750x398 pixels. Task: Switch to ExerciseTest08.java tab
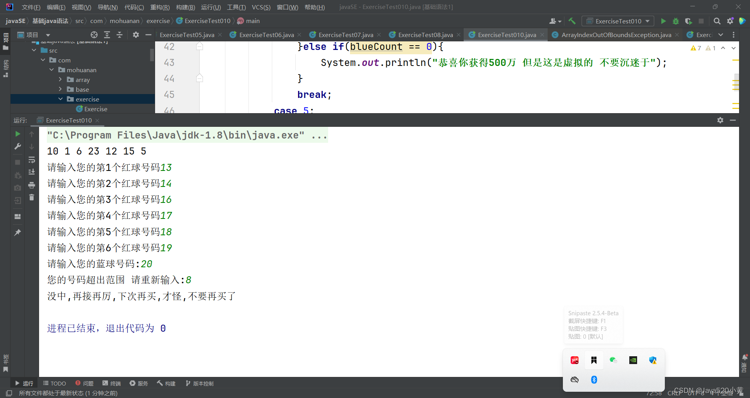[425, 35]
